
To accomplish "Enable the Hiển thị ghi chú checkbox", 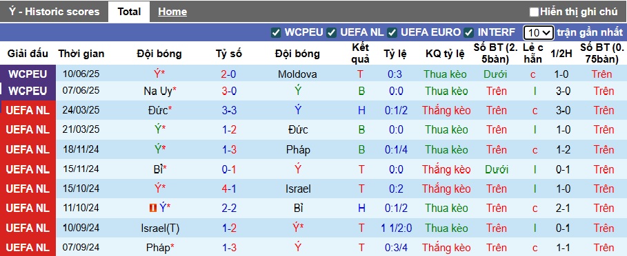I will [x=534, y=12].
